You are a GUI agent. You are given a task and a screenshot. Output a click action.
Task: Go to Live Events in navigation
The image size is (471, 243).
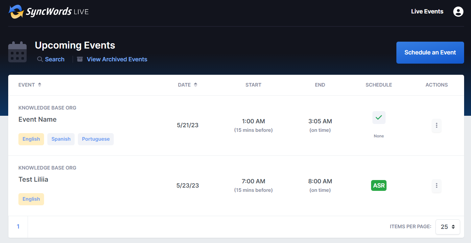coord(427,11)
